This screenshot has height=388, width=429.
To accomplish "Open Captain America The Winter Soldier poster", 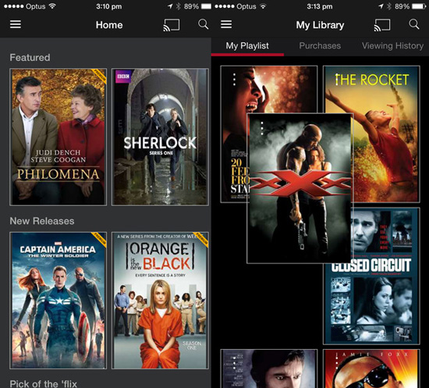I will coord(58,301).
